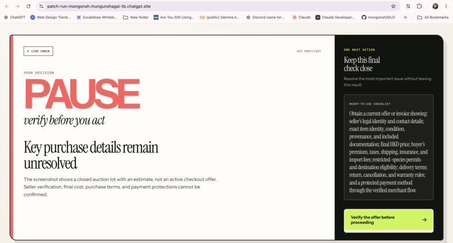Click the 'Keep this final check close' heading
453x243 pixels.
click(362, 64)
